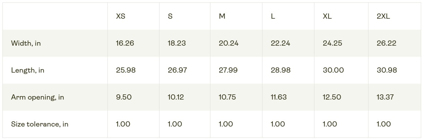Select the 30.00 length cell for XL
The width and height of the screenshot is (425, 140).
point(333,71)
